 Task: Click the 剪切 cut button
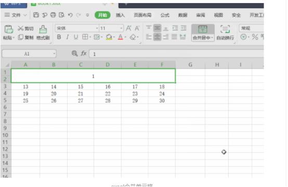tap(25, 28)
